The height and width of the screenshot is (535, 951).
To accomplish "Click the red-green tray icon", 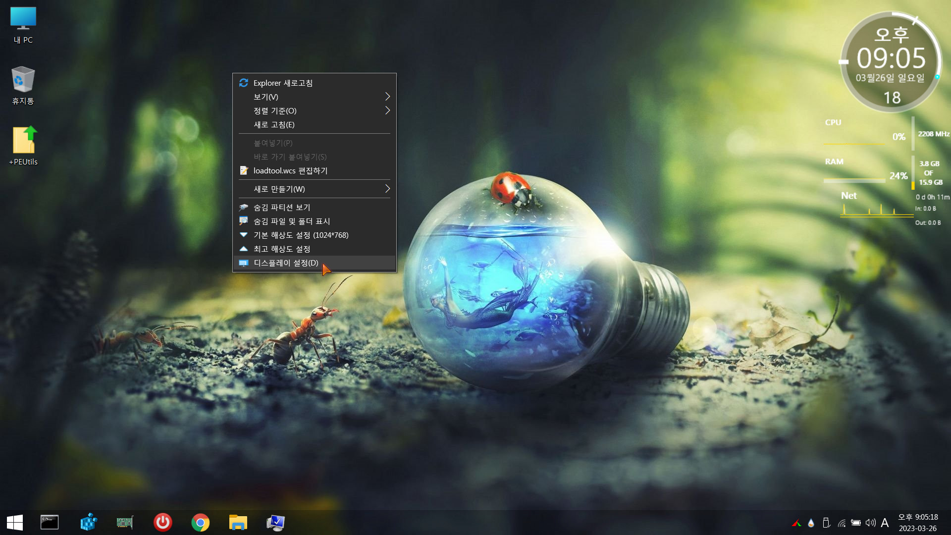I will [796, 523].
